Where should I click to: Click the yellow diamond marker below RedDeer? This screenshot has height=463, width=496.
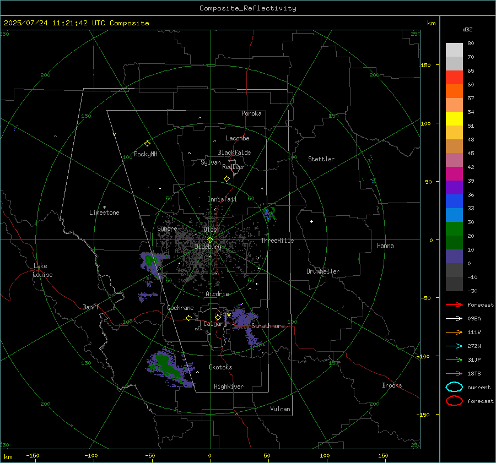point(227,179)
